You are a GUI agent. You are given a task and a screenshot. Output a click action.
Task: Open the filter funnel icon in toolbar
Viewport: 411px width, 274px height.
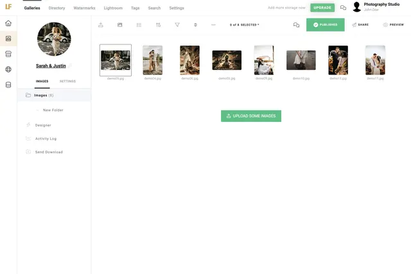[x=177, y=25]
